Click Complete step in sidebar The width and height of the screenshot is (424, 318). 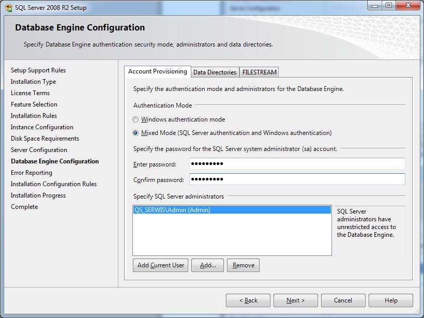(x=24, y=207)
